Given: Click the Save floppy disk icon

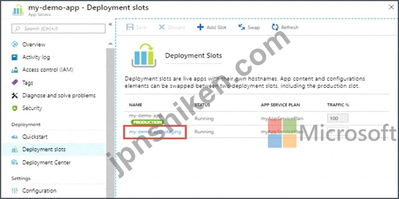Looking at the screenshot, I should click(x=130, y=27).
